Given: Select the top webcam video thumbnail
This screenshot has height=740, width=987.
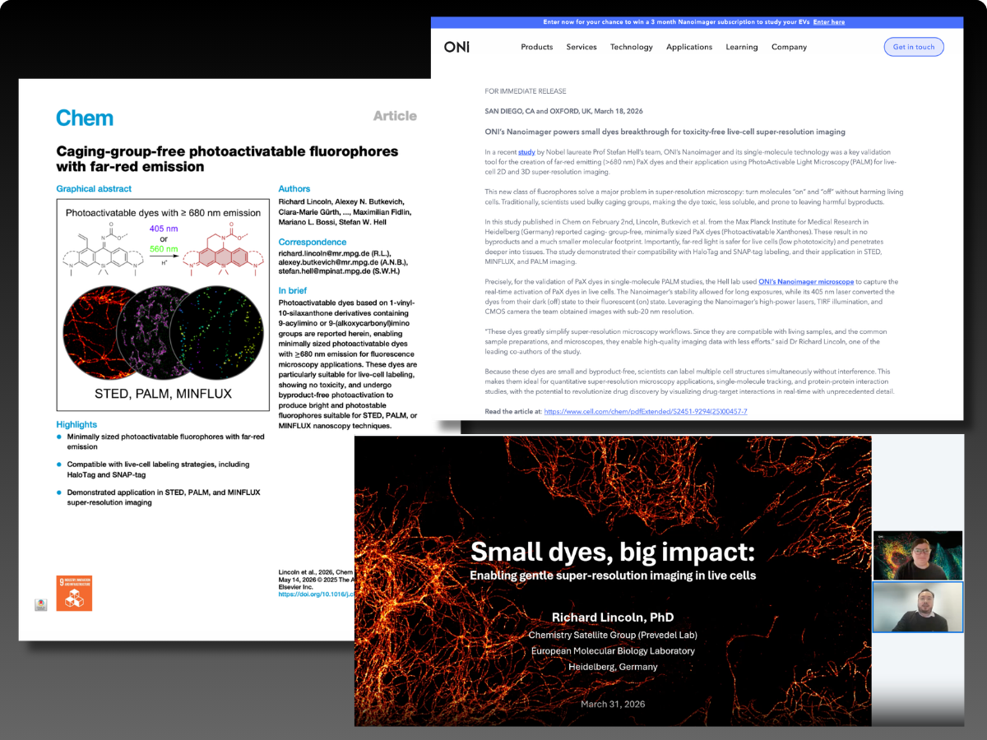Looking at the screenshot, I should [x=918, y=555].
